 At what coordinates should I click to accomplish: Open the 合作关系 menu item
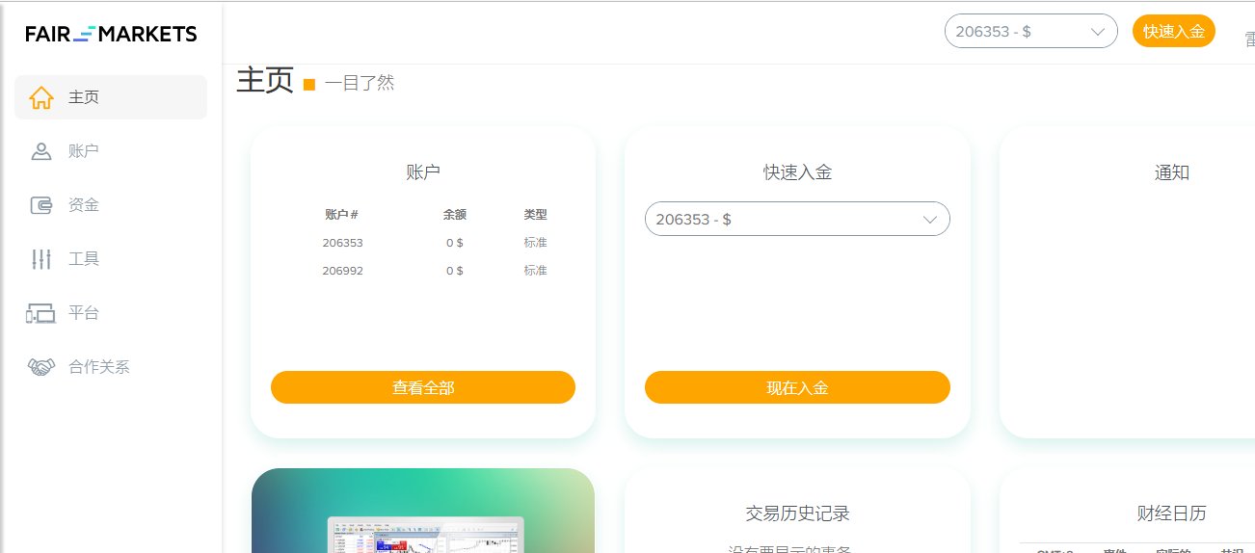click(111, 367)
